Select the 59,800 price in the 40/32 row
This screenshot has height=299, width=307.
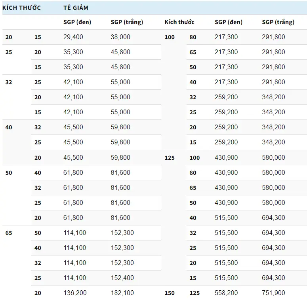120,127
